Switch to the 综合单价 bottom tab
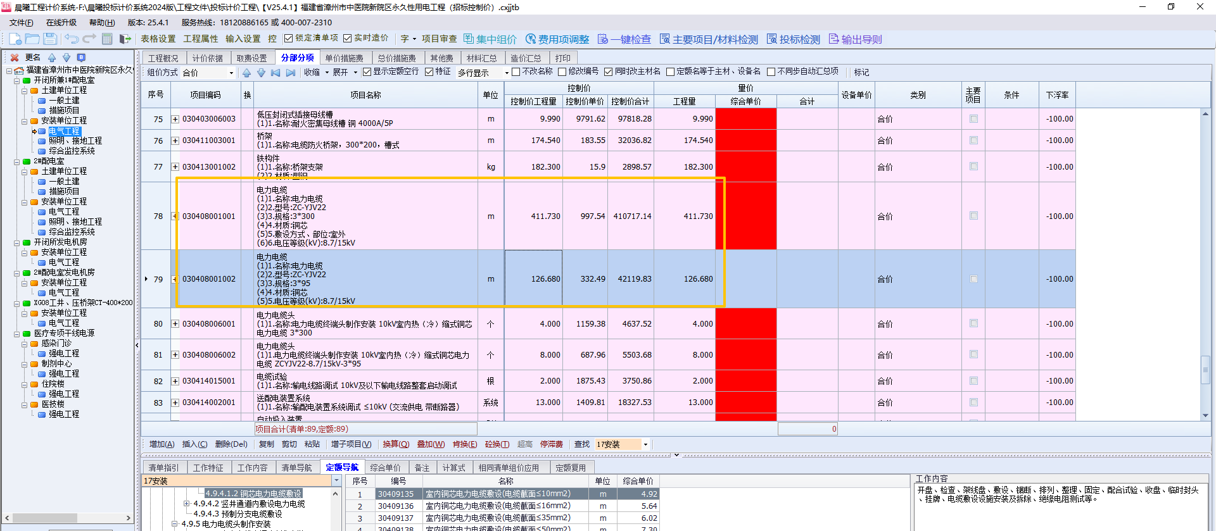Image resolution: width=1216 pixels, height=531 pixels. tap(385, 468)
